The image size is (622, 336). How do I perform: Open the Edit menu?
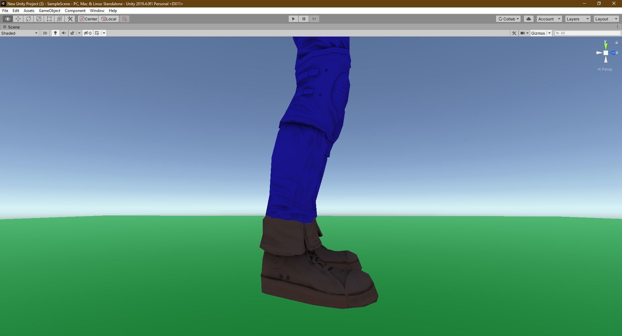(16, 11)
